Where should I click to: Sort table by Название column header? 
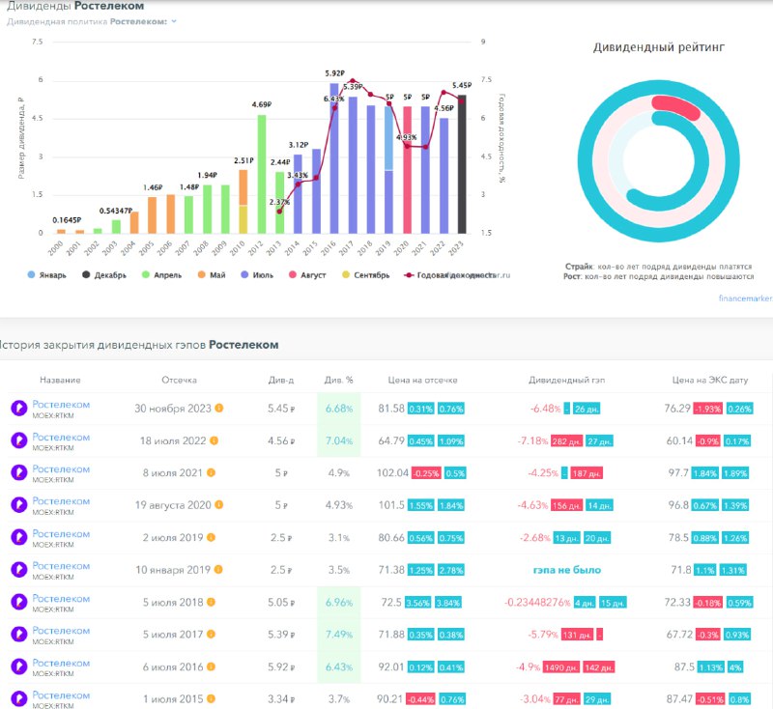point(60,380)
